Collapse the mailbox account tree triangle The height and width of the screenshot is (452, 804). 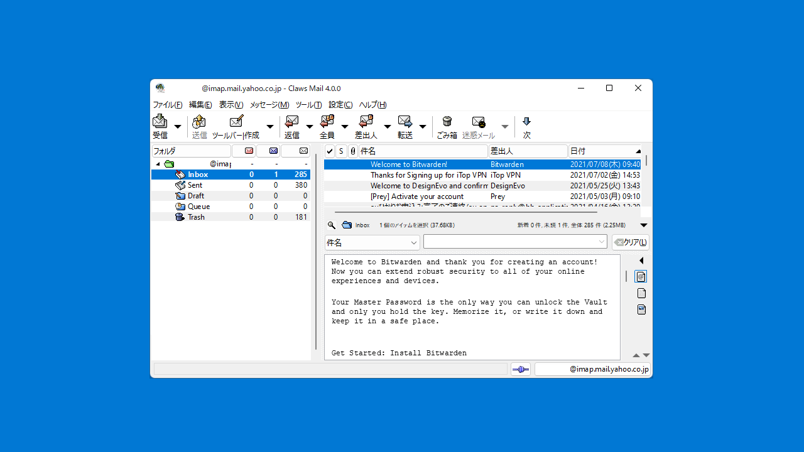click(158, 164)
